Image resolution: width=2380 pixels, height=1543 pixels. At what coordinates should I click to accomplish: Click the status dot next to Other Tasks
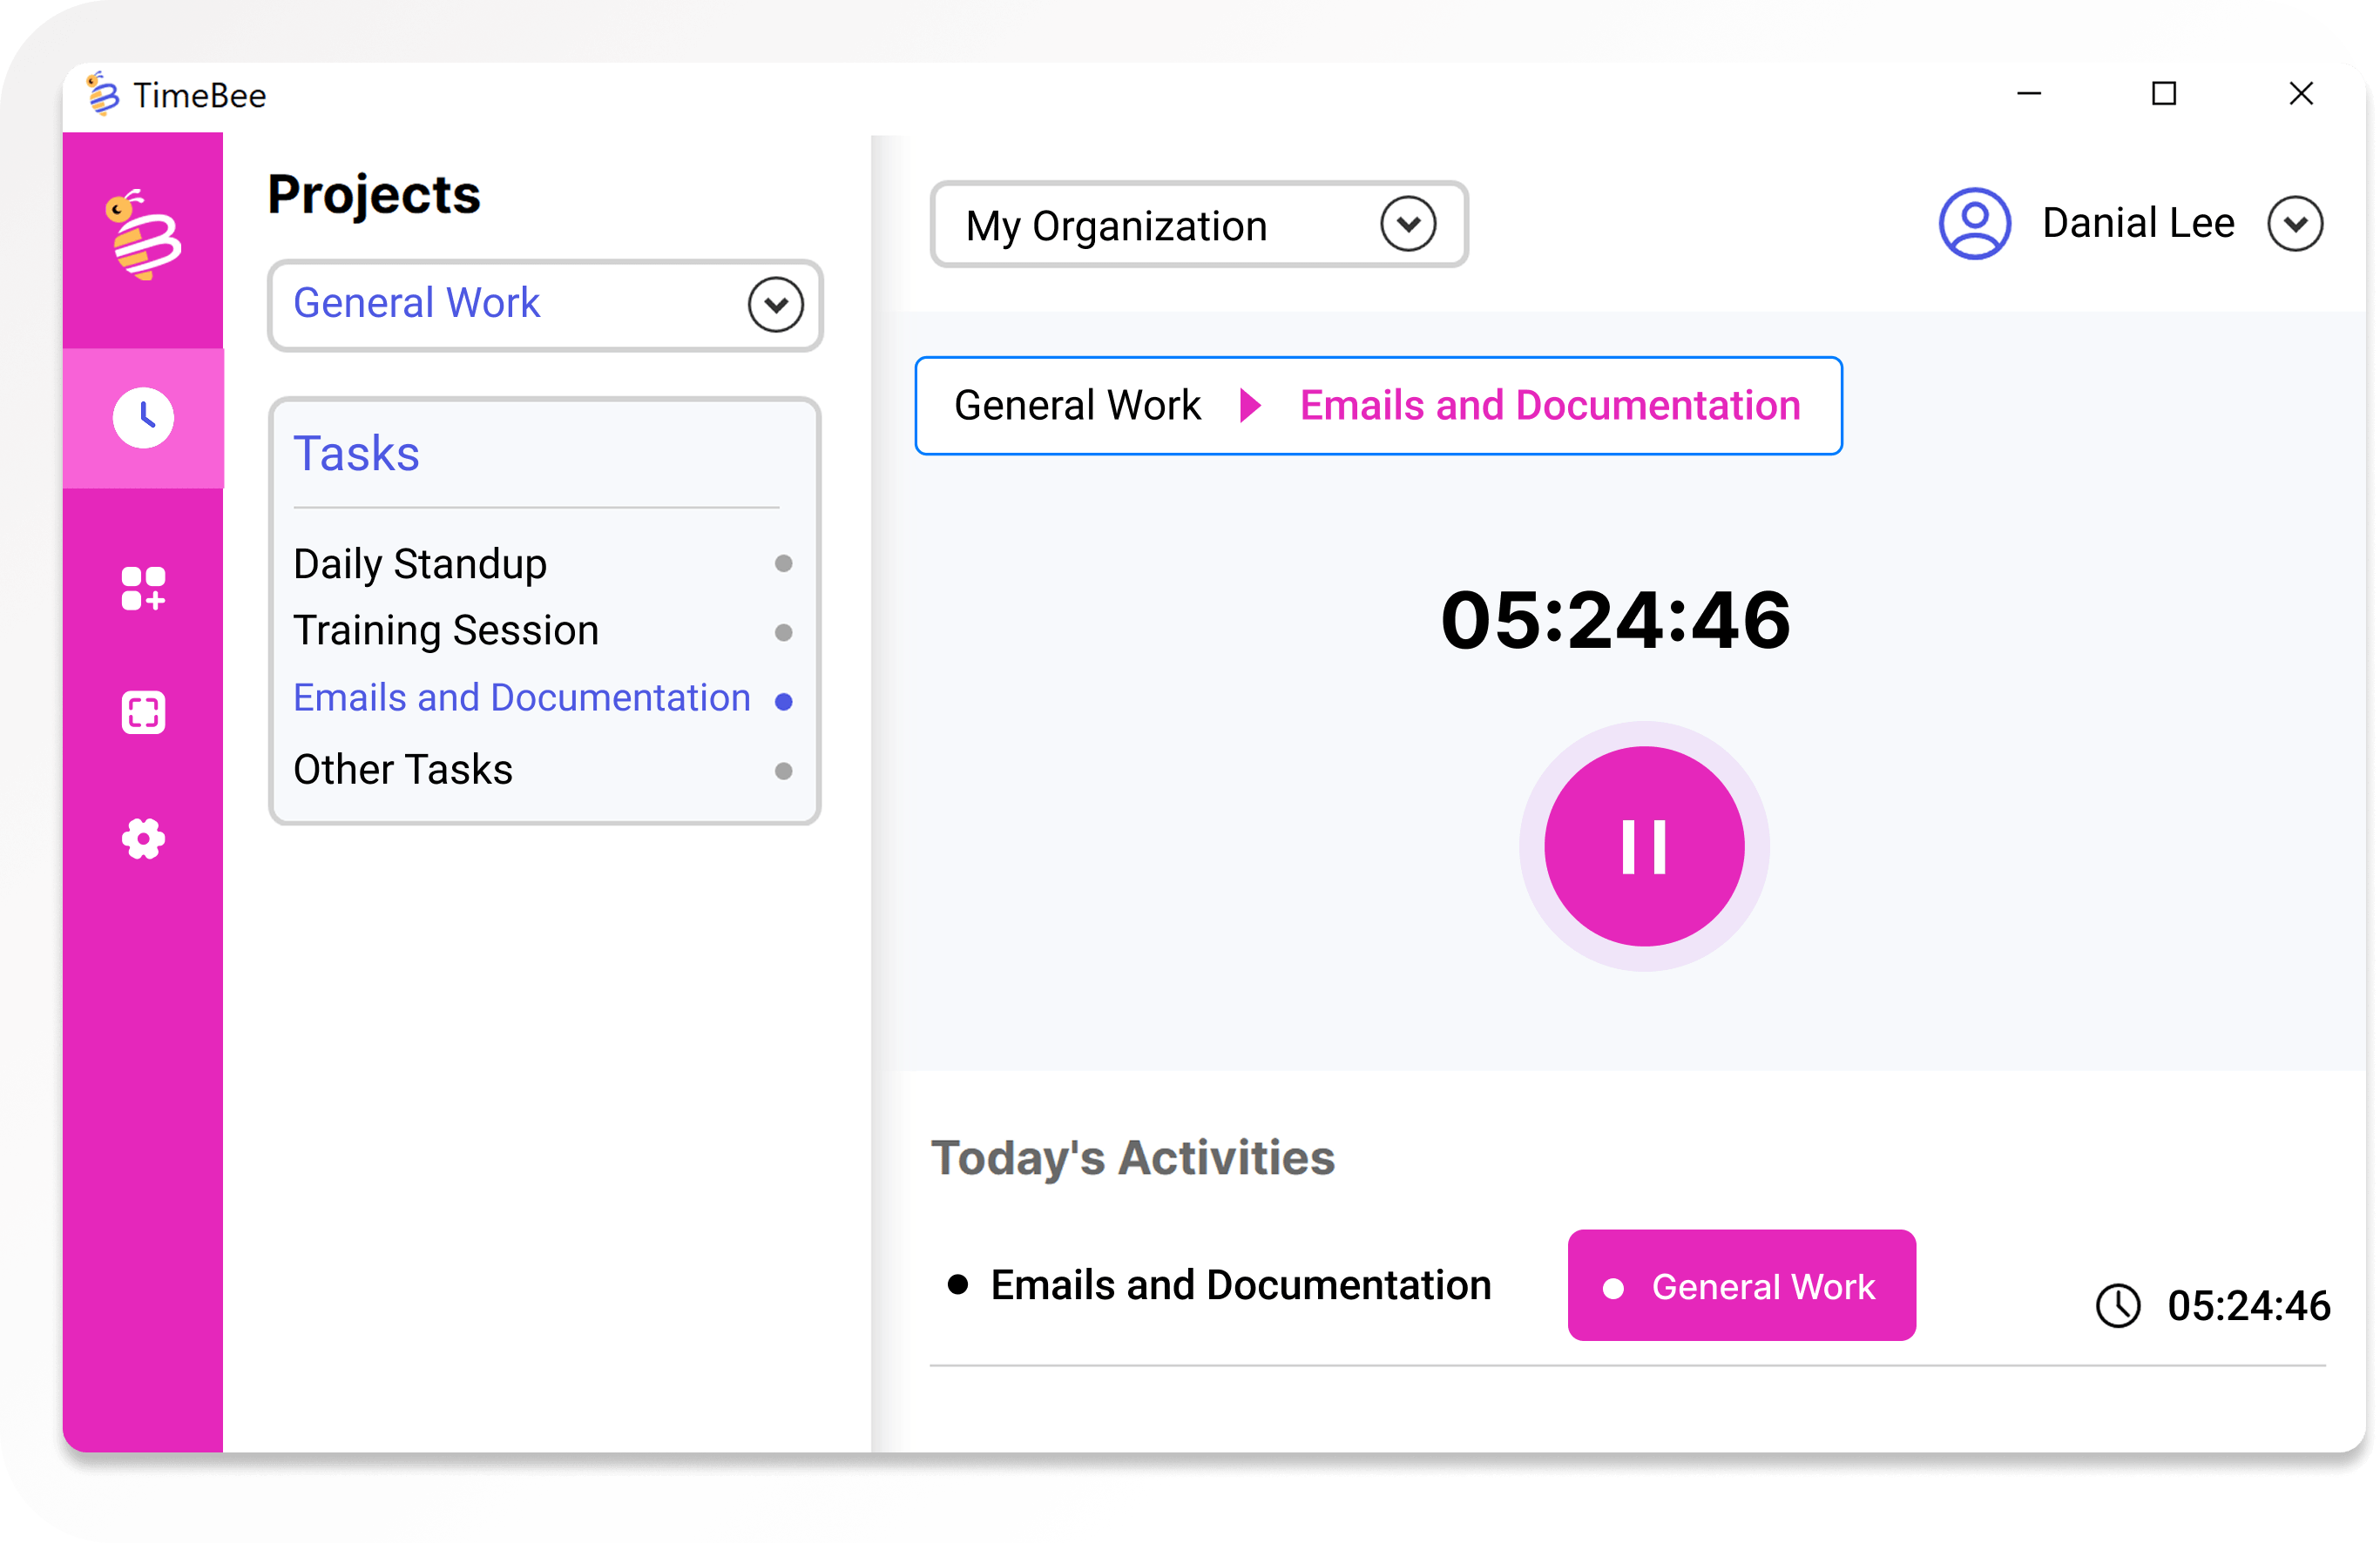tap(784, 771)
